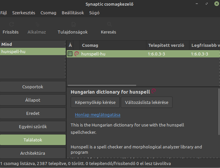The height and width of the screenshot is (168, 220).
Task: Sort by the Legfrissebb verzió column header
Action: pyautogui.click(x=205, y=45)
